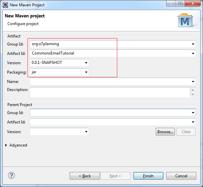Go to previous page with Back button

85,176
